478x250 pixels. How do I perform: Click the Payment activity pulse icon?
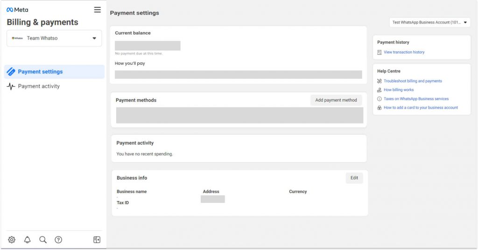click(x=11, y=86)
